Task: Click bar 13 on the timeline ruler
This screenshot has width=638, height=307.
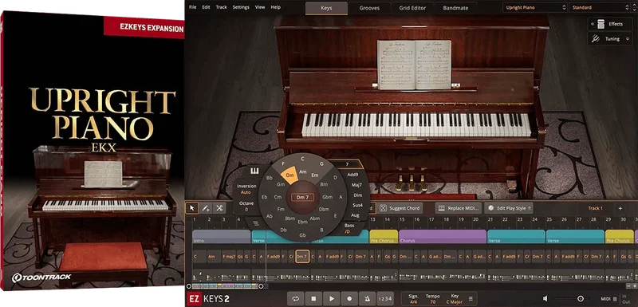Action: 372,220
